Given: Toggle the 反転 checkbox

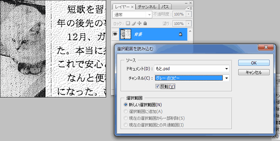Looking at the screenshot, I should 158,86.
